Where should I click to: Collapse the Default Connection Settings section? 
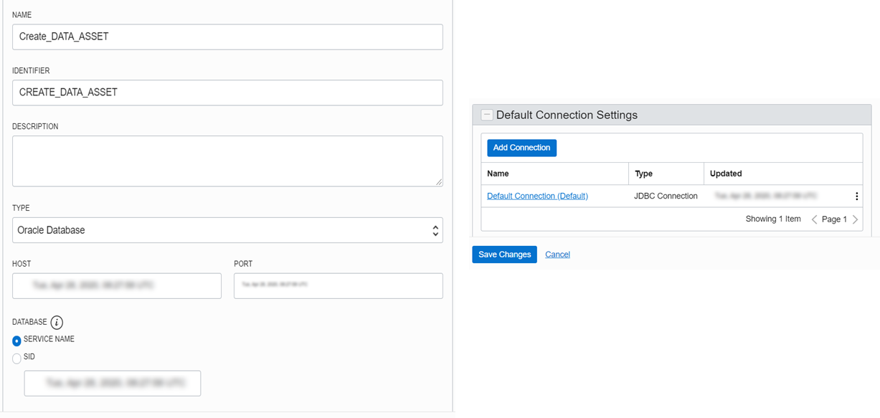coord(487,115)
